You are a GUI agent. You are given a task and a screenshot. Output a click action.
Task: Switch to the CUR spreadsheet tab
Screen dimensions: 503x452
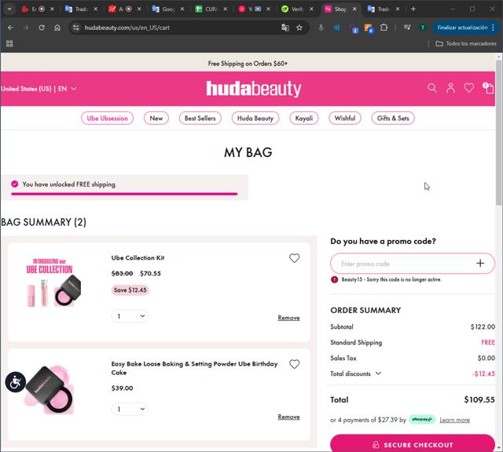click(211, 9)
